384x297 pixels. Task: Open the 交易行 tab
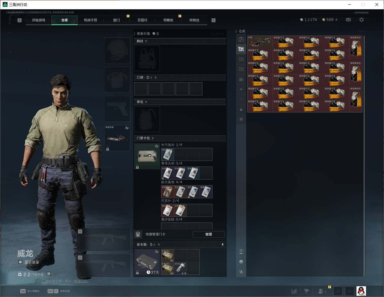[142, 20]
